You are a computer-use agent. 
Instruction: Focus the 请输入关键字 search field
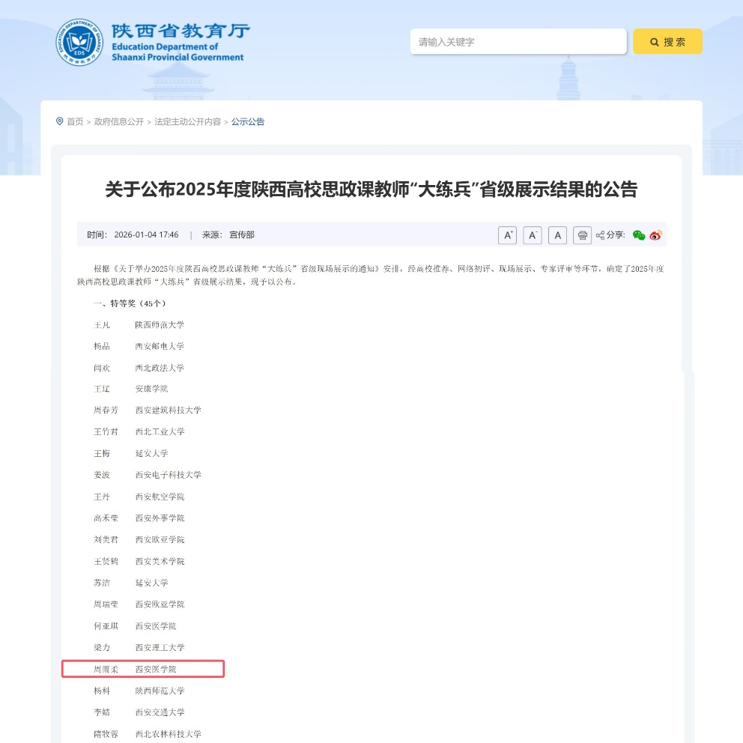point(518,42)
